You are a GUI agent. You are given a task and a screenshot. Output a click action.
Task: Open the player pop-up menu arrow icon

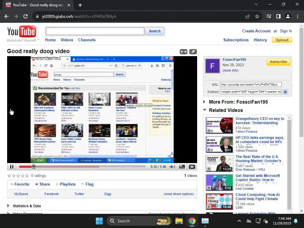(192, 167)
